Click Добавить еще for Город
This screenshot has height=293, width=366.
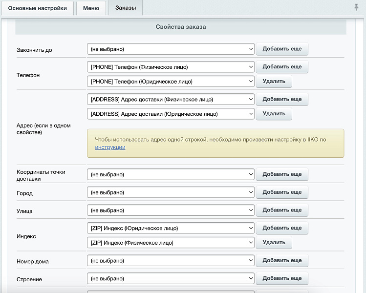[282, 192]
